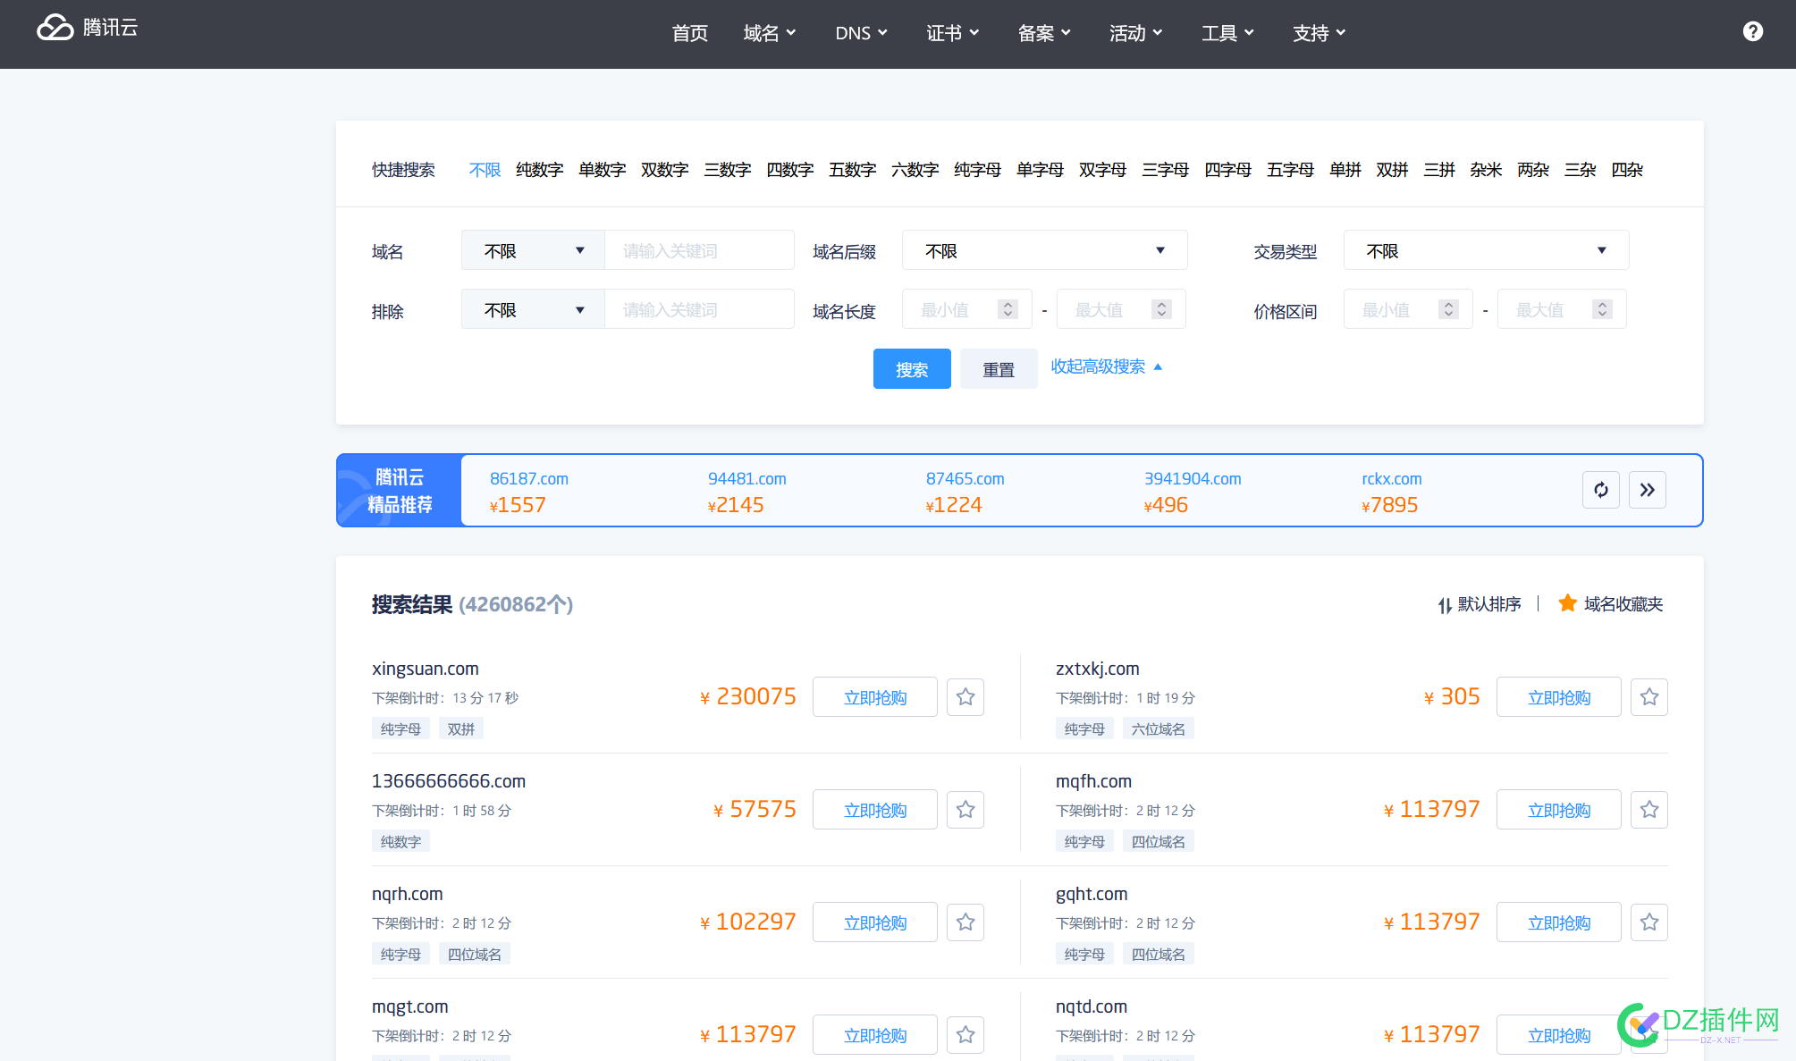Open the DNS navigation dropdown
Image resolution: width=1796 pixels, height=1061 pixels.
(x=861, y=33)
